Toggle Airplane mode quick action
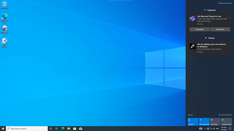 tap(226, 122)
